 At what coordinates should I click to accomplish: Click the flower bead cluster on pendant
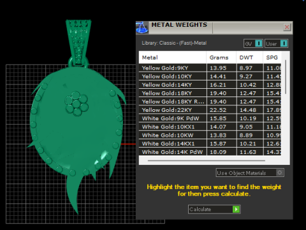[x=76, y=103]
